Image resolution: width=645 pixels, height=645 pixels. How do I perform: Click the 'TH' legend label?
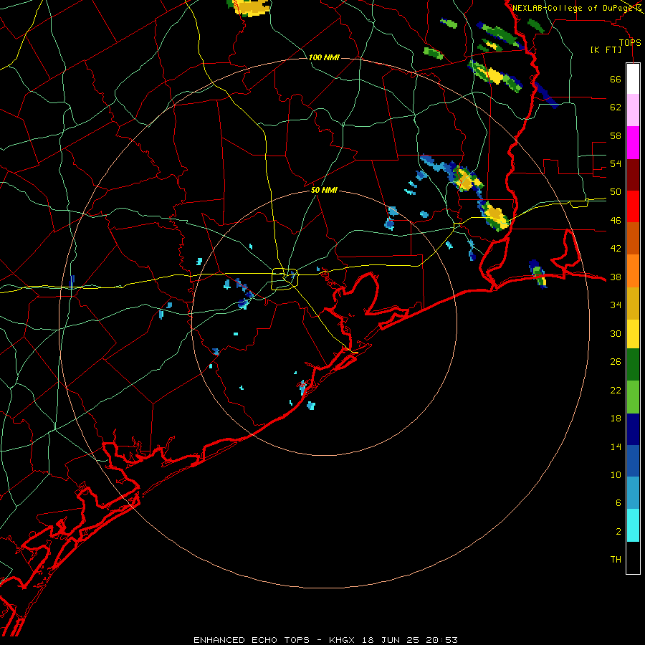point(616,560)
